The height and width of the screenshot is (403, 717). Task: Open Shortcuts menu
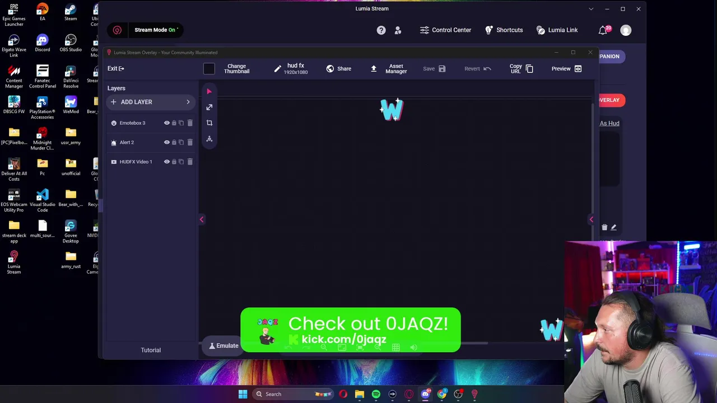(504, 30)
